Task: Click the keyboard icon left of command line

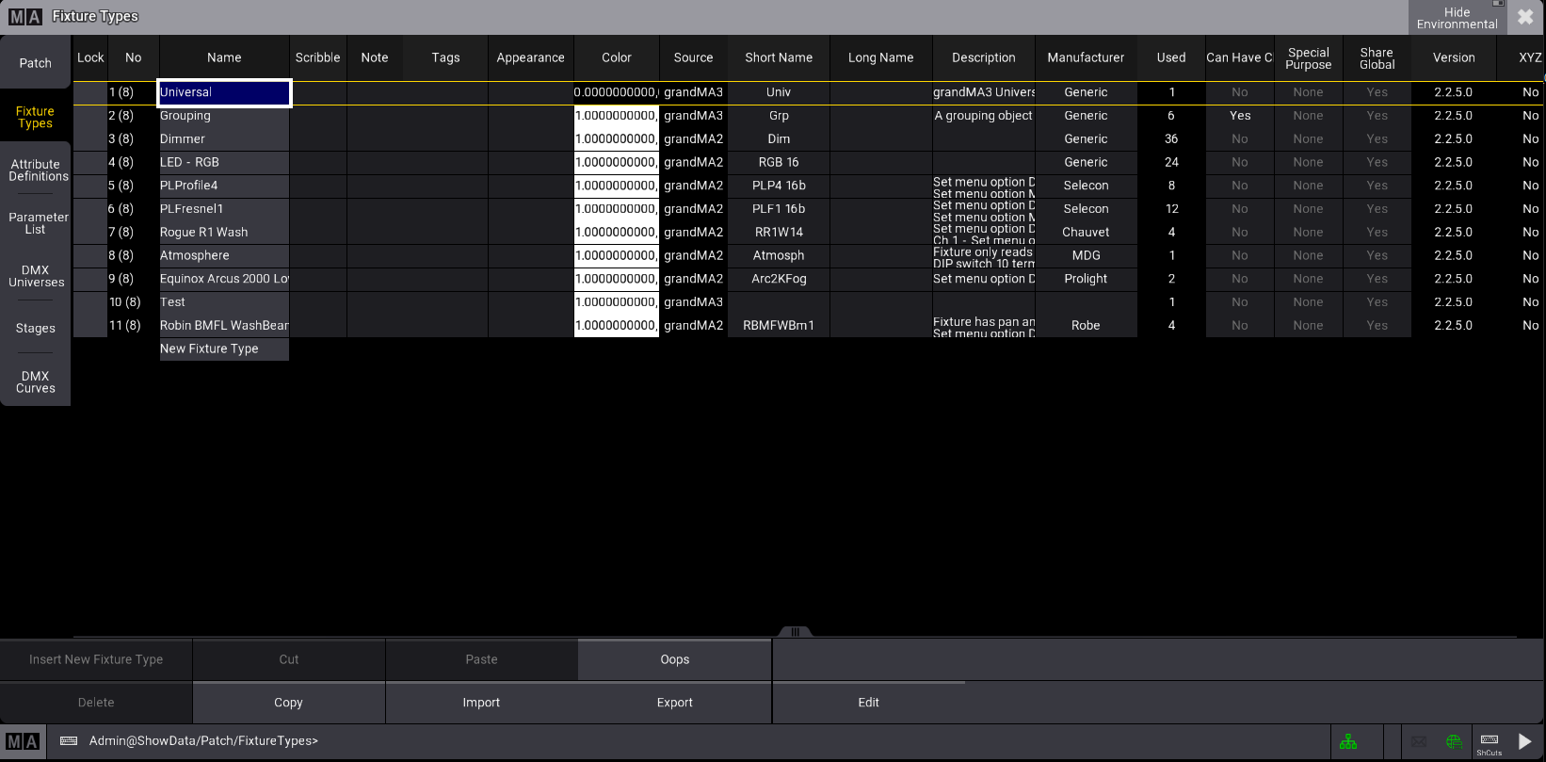Action: [x=69, y=741]
